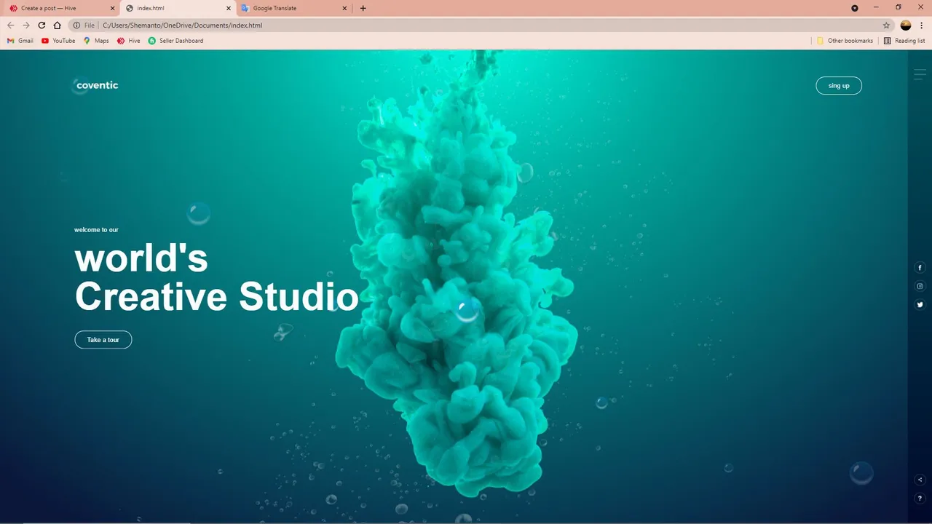Click the share icon at the sidebar bottom
The width and height of the screenshot is (932, 524).
point(920,480)
